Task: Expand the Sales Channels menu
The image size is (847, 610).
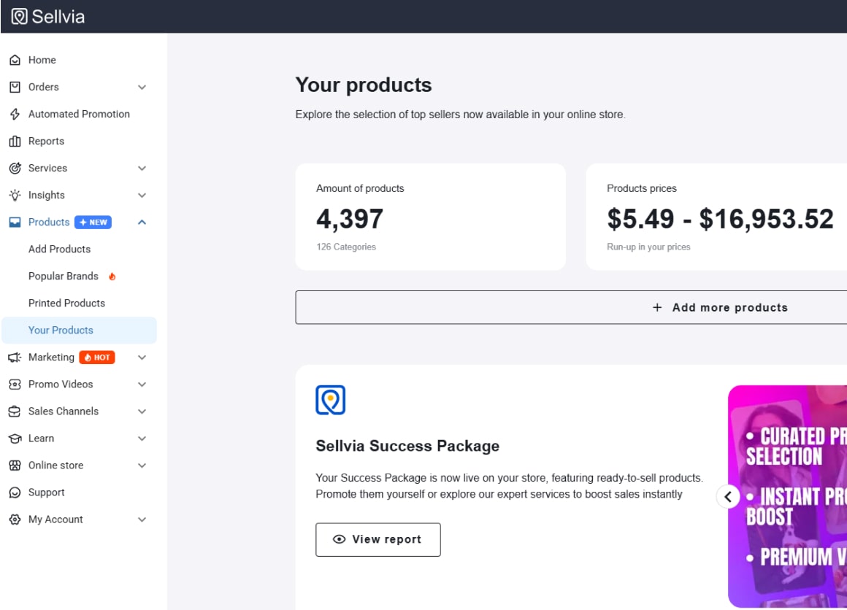Action: point(143,411)
